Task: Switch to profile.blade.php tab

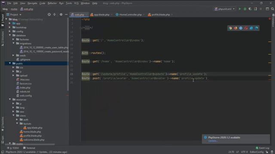Action: tap(160, 15)
